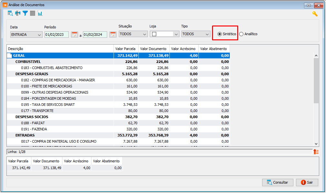Click the end date field 01/02/2024

click(95, 35)
